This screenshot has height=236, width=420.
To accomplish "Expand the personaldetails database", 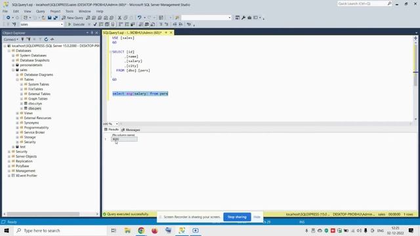I will pos(13,65).
